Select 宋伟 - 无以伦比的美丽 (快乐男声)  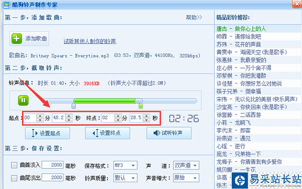pos(258,99)
